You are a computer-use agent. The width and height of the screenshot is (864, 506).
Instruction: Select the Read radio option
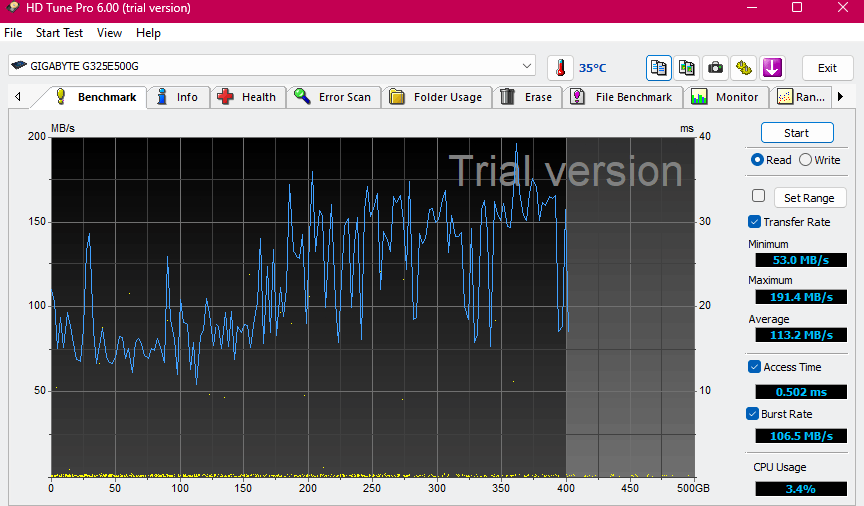point(771,160)
